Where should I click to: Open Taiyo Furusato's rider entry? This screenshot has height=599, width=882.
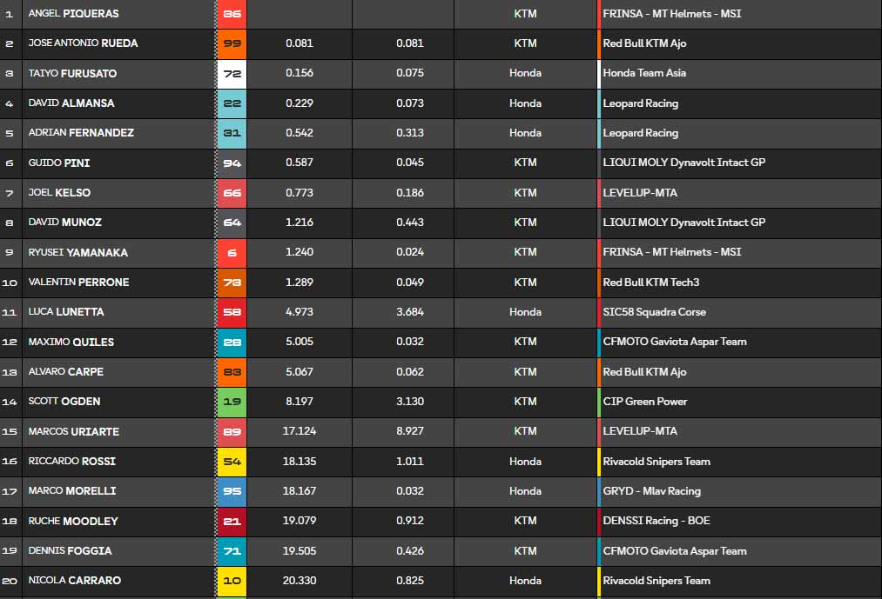(72, 74)
